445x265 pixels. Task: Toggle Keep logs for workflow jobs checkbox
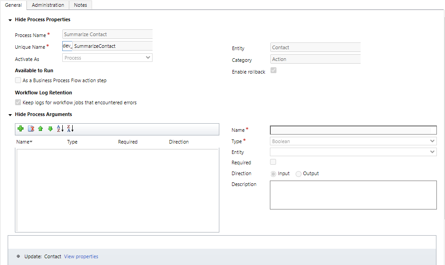18,102
